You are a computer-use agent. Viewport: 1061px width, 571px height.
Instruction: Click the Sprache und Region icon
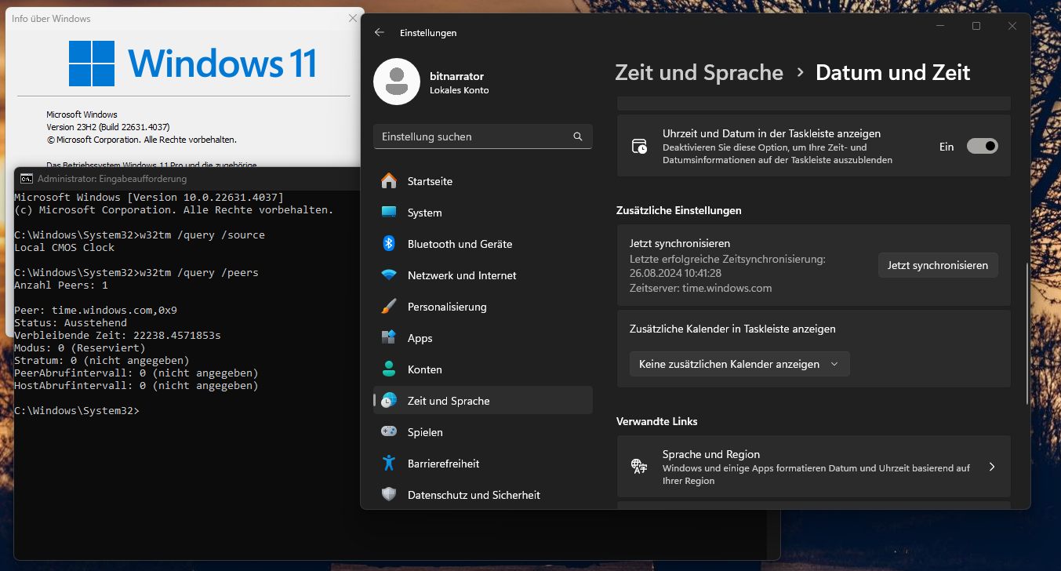click(x=640, y=467)
